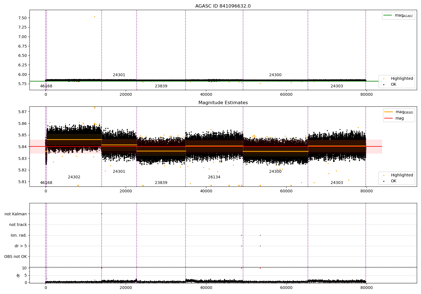Click the 6.00 y-axis tick label
The width and height of the screenshot is (421, 294).
pyautogui.click(x=22, y=74)
